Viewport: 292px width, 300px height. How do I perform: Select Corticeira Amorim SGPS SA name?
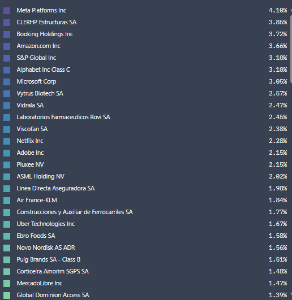coord(53,271)
